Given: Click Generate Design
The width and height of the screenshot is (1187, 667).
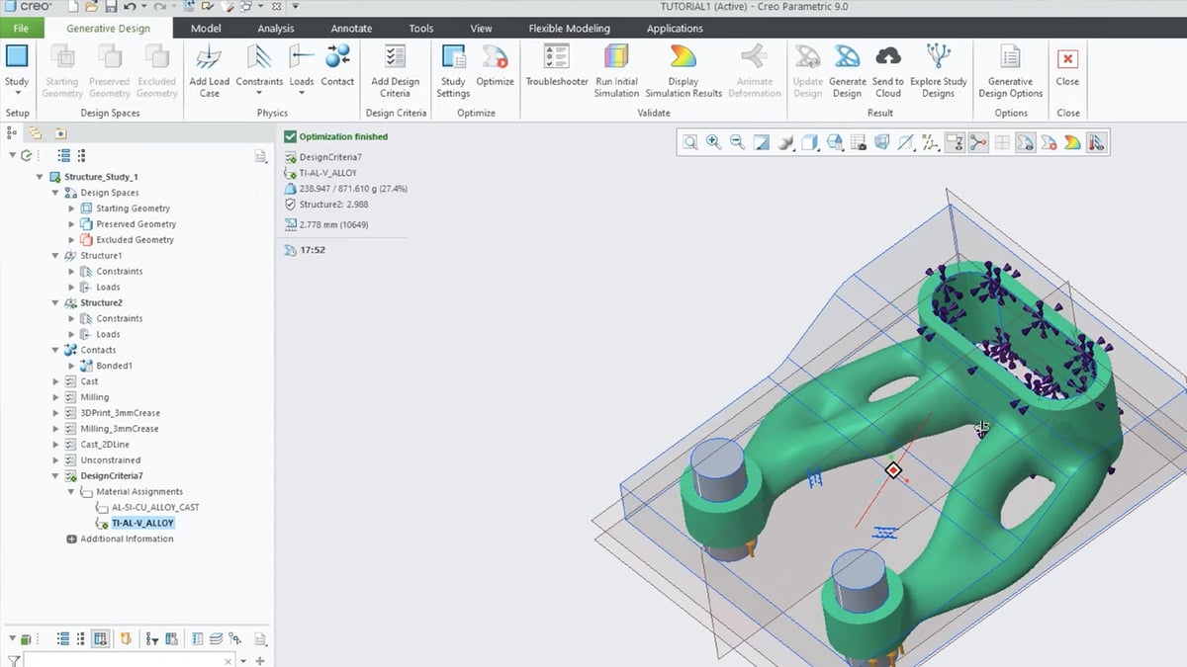Looking at the screenshot, I should click(847, 71).
